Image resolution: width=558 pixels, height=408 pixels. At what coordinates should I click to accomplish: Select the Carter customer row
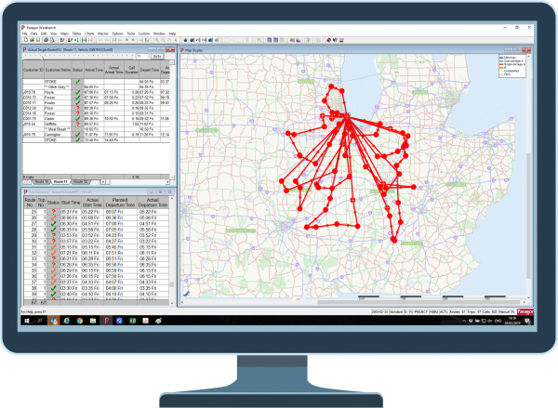[x=97, y=118]
